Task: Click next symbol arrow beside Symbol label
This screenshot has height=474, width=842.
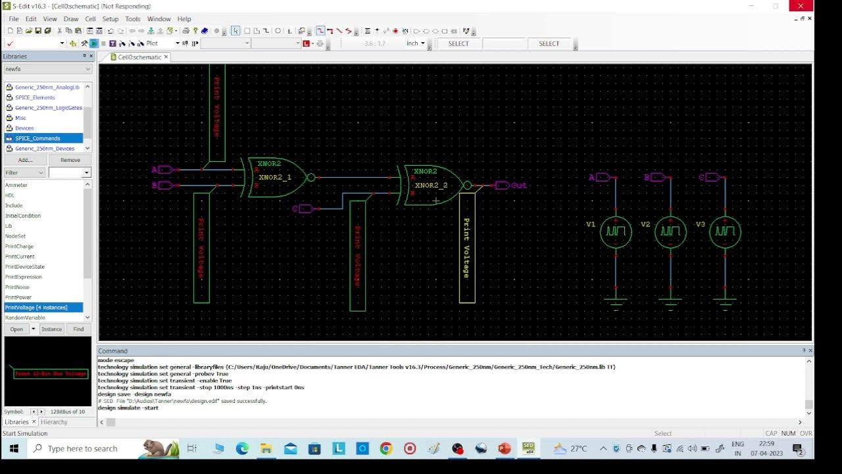Action: point(41,411)
